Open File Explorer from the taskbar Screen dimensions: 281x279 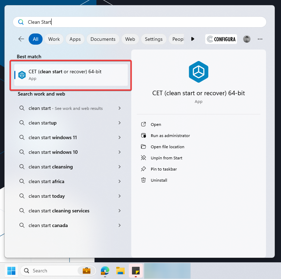(x=120, y=271)
